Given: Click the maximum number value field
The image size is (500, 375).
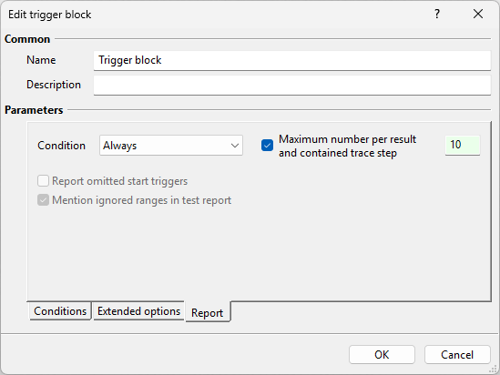Looking at the screenshot, I should (463, 146).
